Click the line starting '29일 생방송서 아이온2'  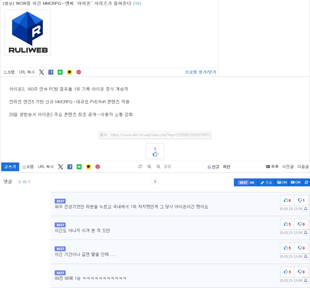click(x=71, y=115)
